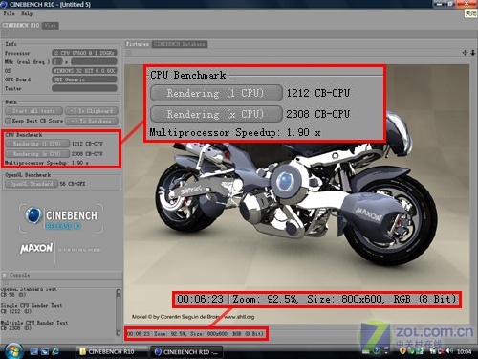Select the Pictures tab
This screenshot has width=478, height=359.
tap(138, 44)
